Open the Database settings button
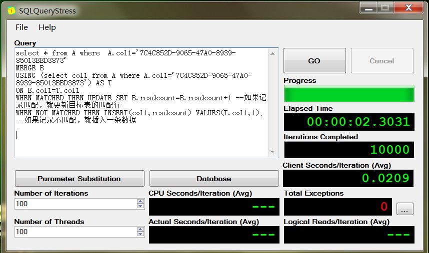 pyautogui.click(x=214, y=179)
